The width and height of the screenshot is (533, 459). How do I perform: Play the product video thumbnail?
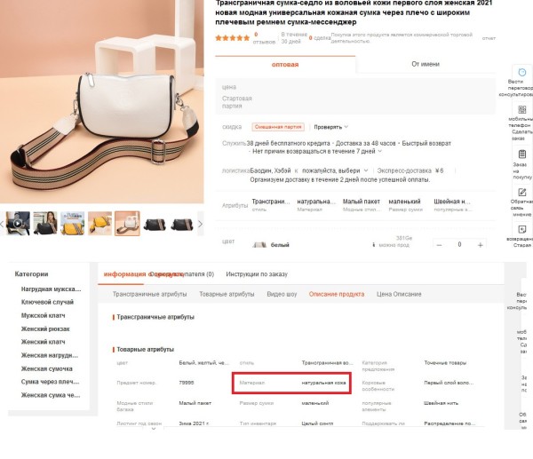18,223
